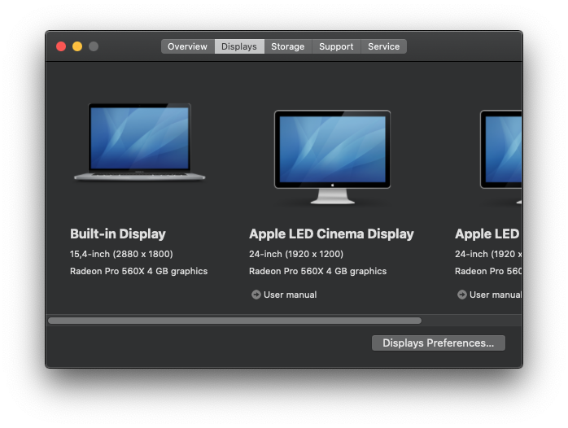568x428 pixels.
Task: Click the Displays Preferences button
Action: coord(439,343)
